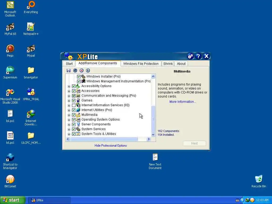Close the XPlite window with X button
This screenshot has width=272, height=204.
click(x=206, y=56)
